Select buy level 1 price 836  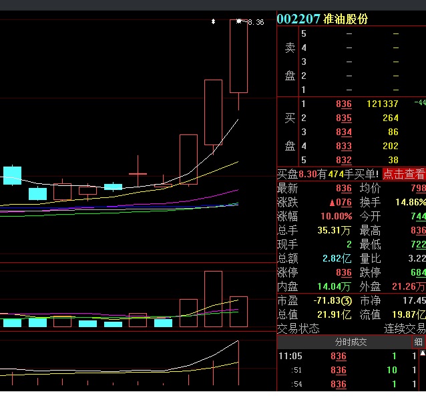coord(344,104)
